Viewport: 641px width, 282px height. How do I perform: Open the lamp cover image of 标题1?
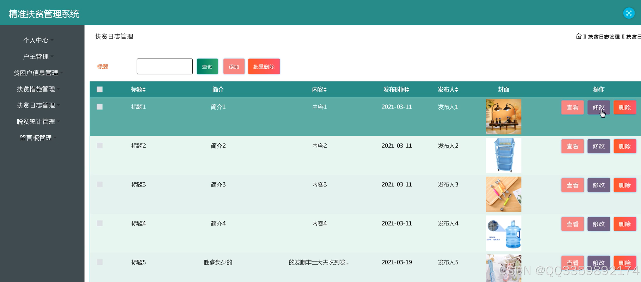click(503, 117)
